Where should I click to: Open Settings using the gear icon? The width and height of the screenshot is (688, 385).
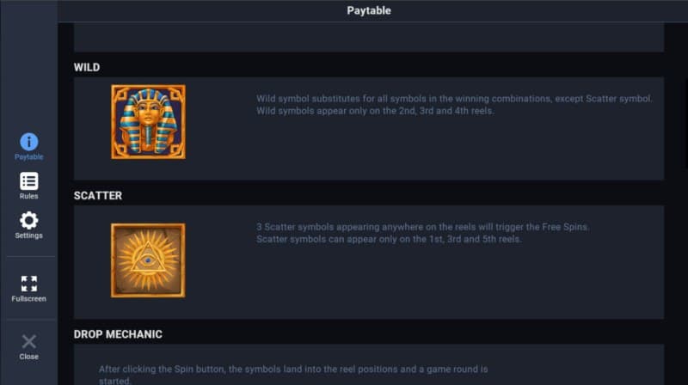pos(28,220)
